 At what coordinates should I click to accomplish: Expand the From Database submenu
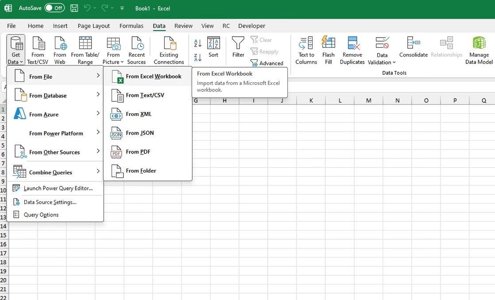55,95
